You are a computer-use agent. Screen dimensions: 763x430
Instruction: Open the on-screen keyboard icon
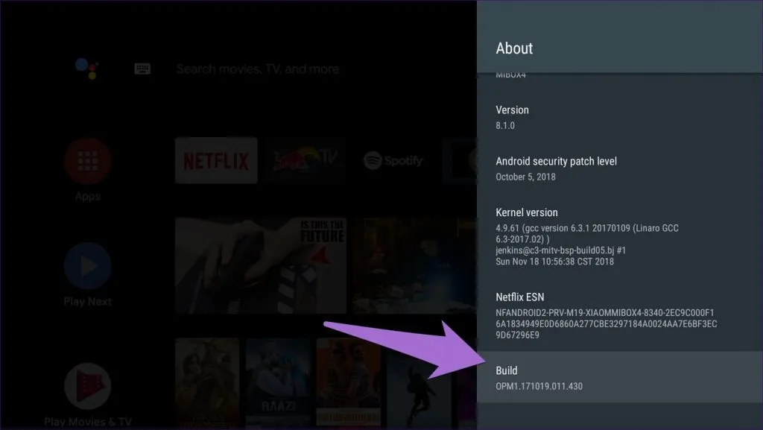click(x=142, y=69)
